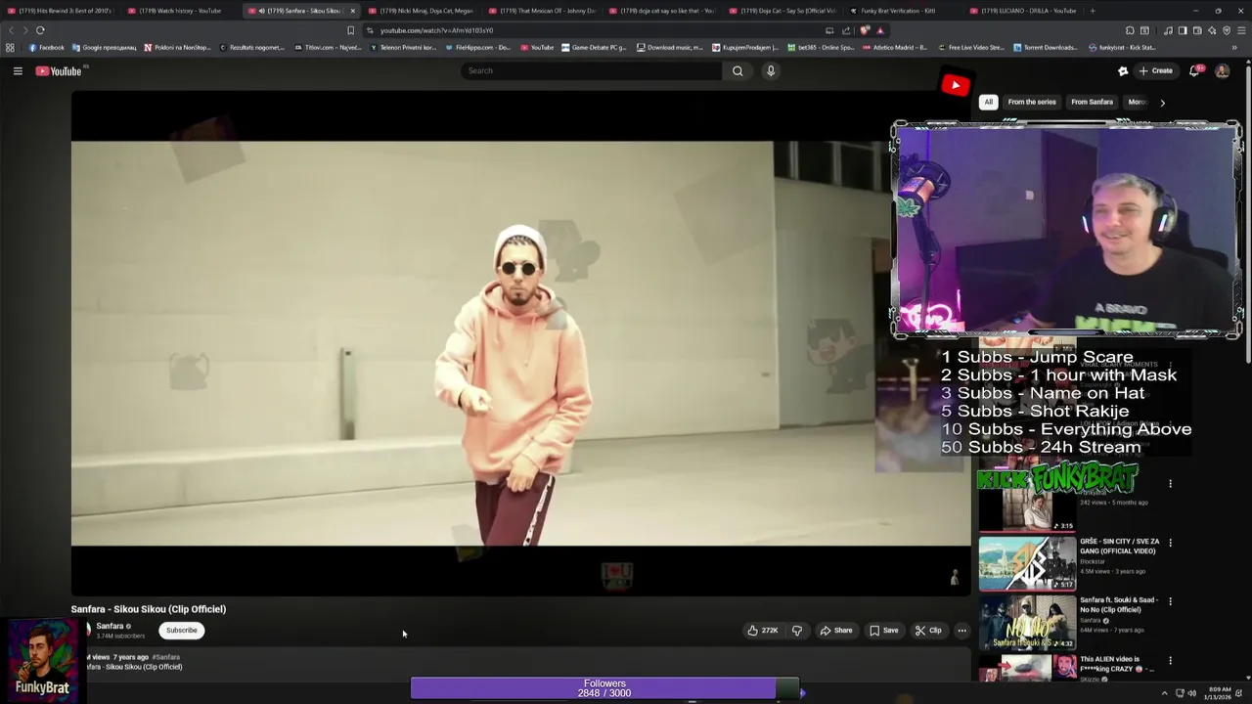Open options menu for GRŠE SIN CITY video

pyautogui.click(x=1170, y=543)
